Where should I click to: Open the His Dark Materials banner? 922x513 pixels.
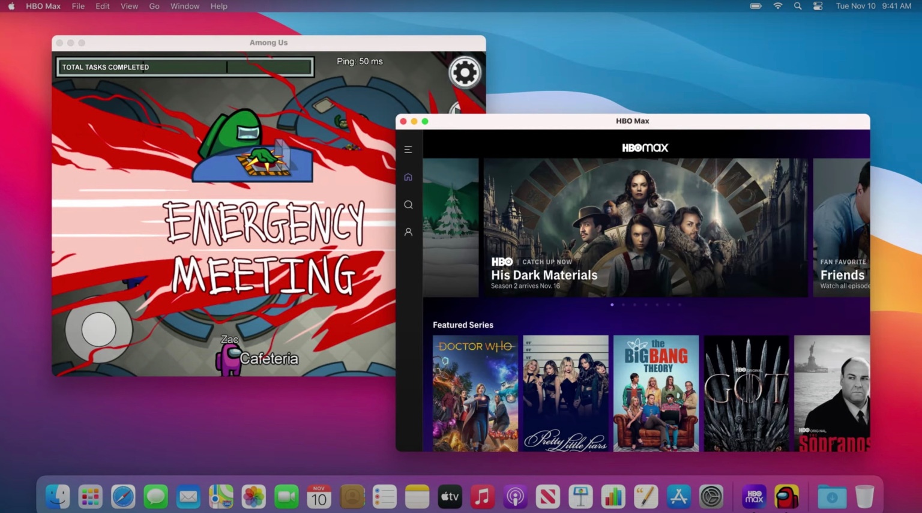[x=645, y=228]
